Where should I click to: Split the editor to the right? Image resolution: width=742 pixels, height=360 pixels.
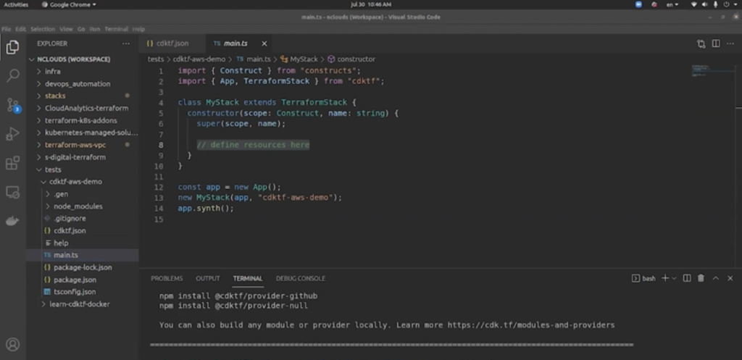tap(716, 43)
